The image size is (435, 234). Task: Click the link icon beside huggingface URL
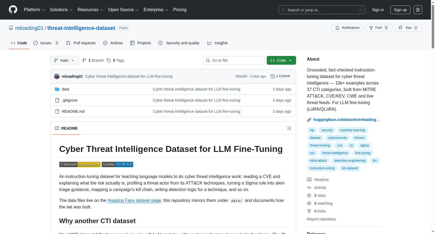point(309,120)
